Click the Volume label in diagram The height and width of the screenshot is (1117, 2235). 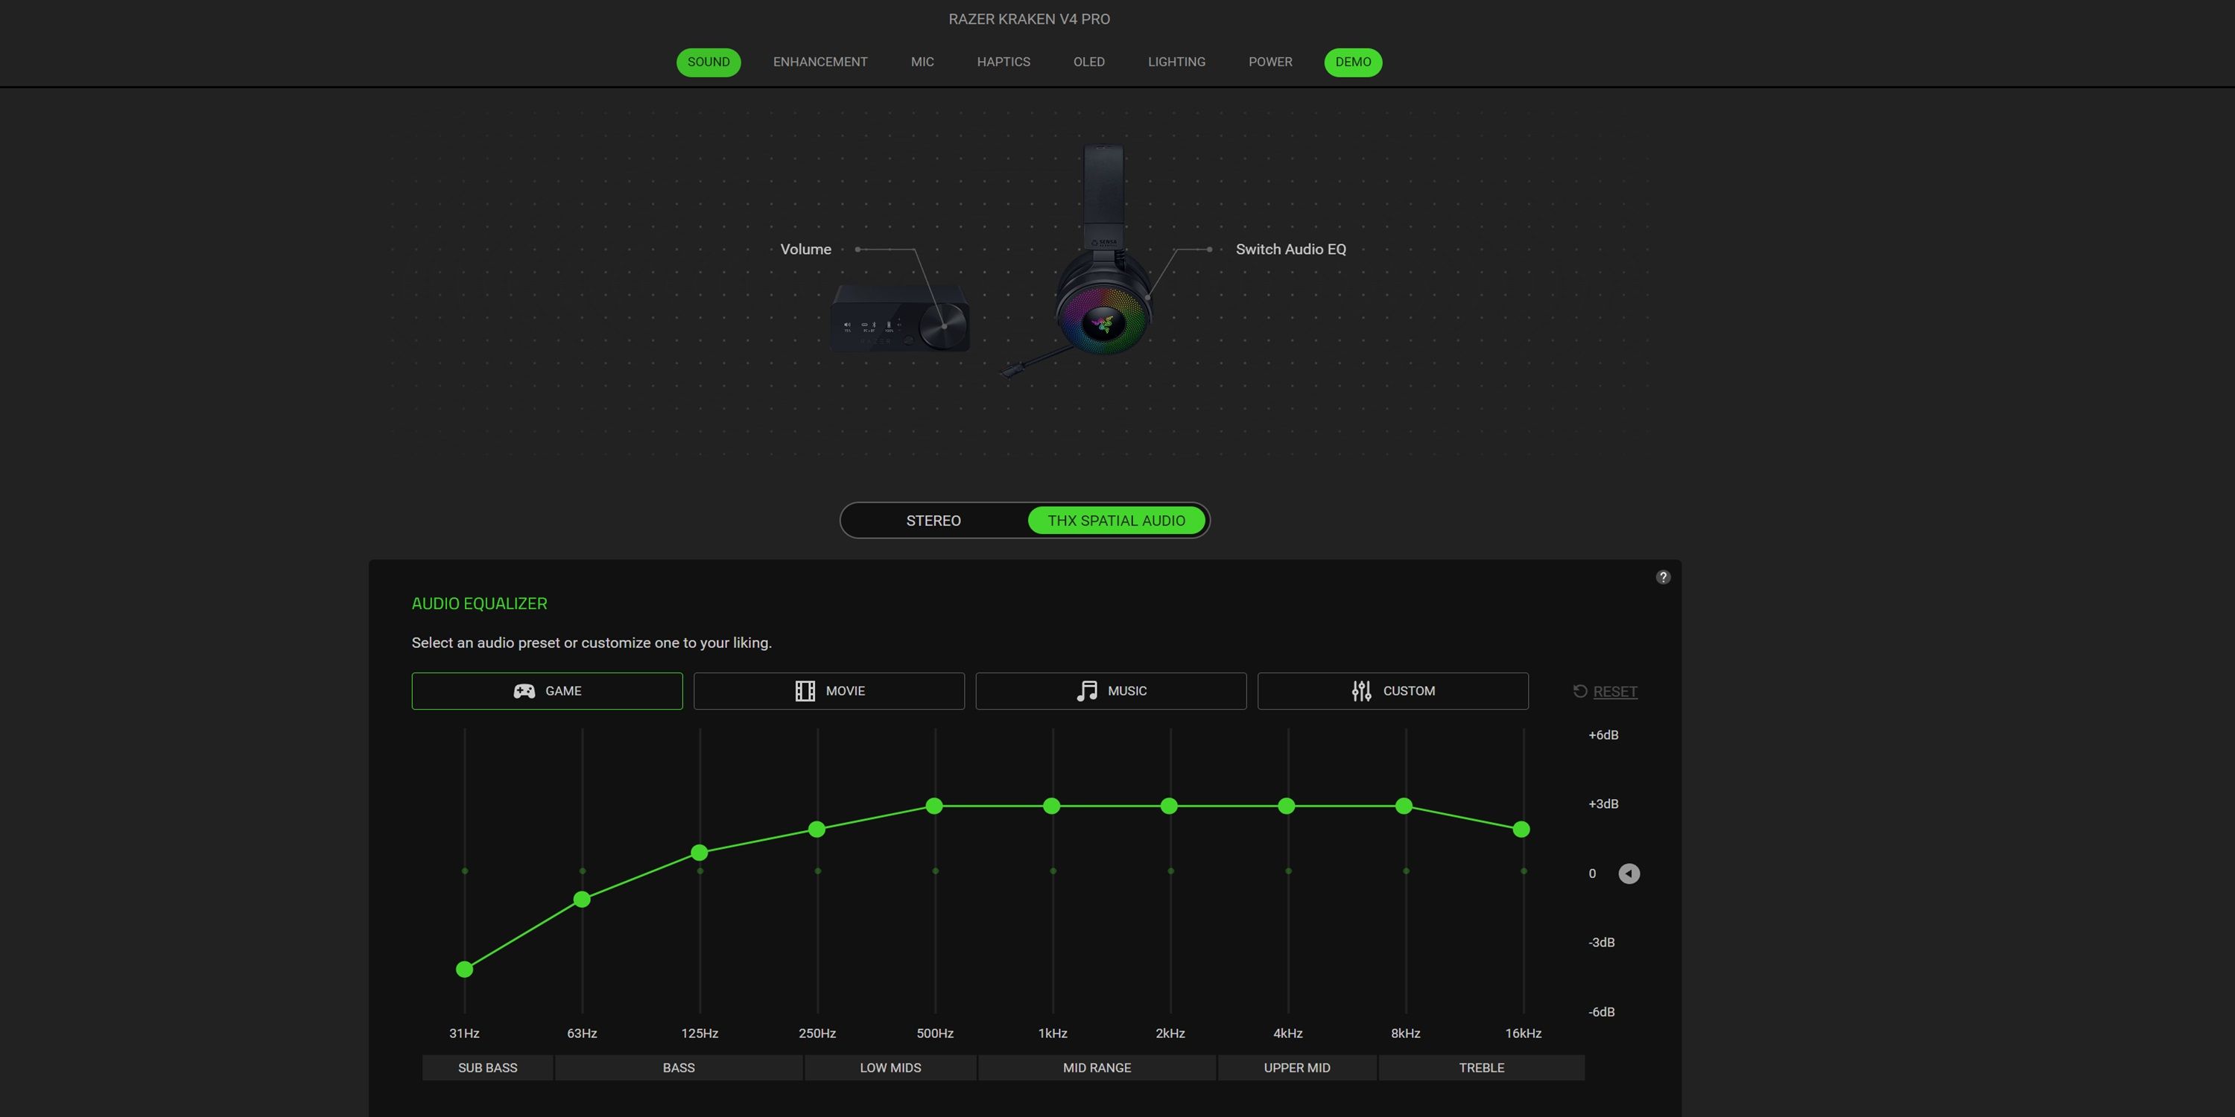click(x=805, y=249)
